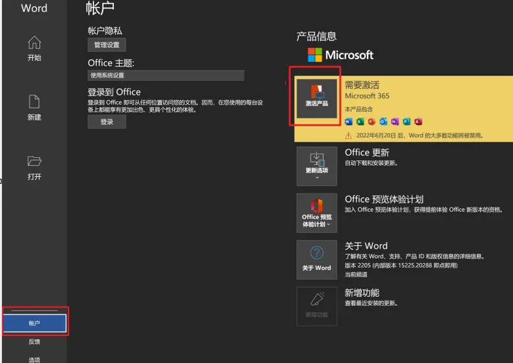Click the Office 预览体验计划 heading text
This screenshot has height=363, width=513.
click(384, 199)
